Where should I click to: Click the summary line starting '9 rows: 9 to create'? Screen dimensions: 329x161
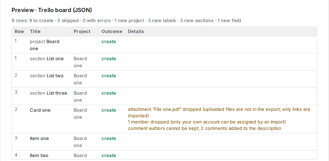tap(126, 20)
